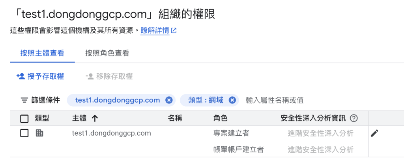Click the help icon beside 安全性深入分析資訊

[x=354, y=118]
